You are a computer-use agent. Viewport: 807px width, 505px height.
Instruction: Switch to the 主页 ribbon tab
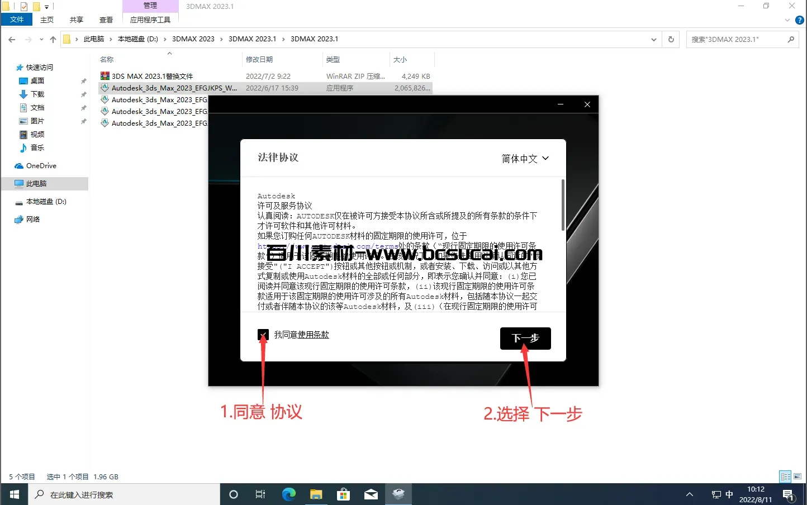(x=47, y=20)
